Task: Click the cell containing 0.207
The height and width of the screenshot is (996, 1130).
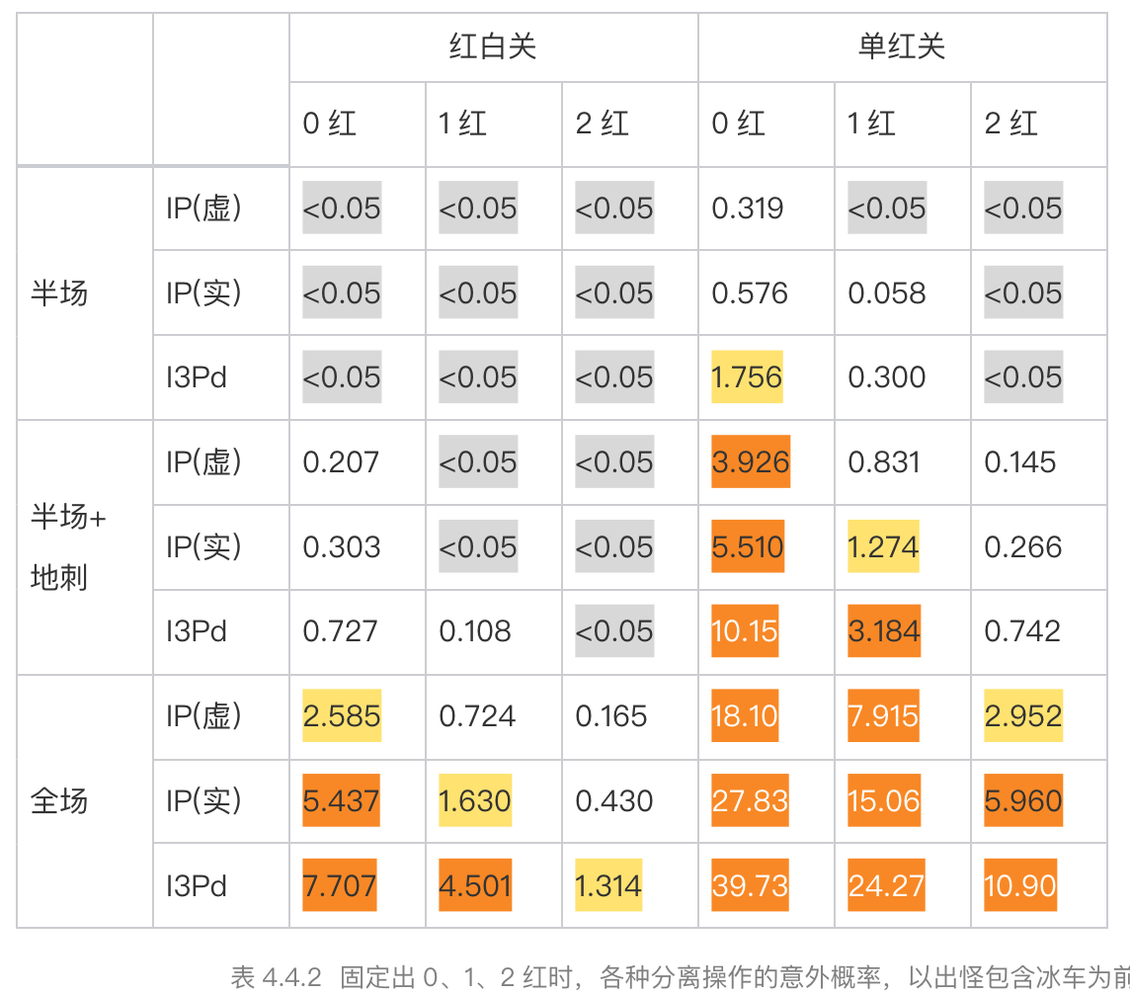Action: [x=341, y=462]
